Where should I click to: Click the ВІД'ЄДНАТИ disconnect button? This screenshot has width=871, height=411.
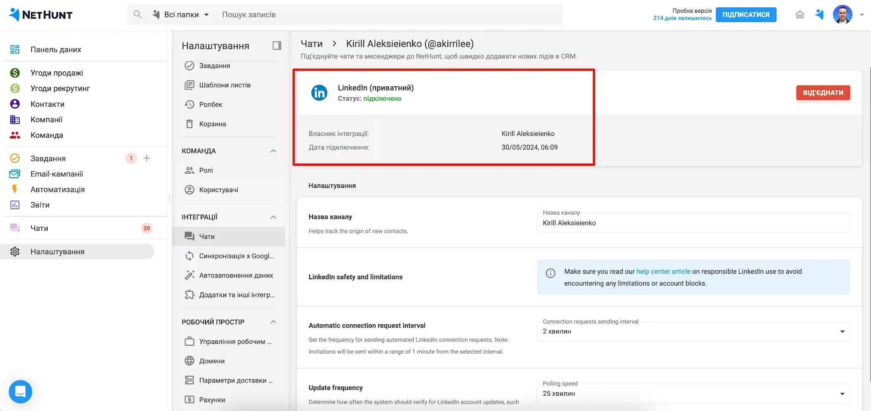pos(823,93)
